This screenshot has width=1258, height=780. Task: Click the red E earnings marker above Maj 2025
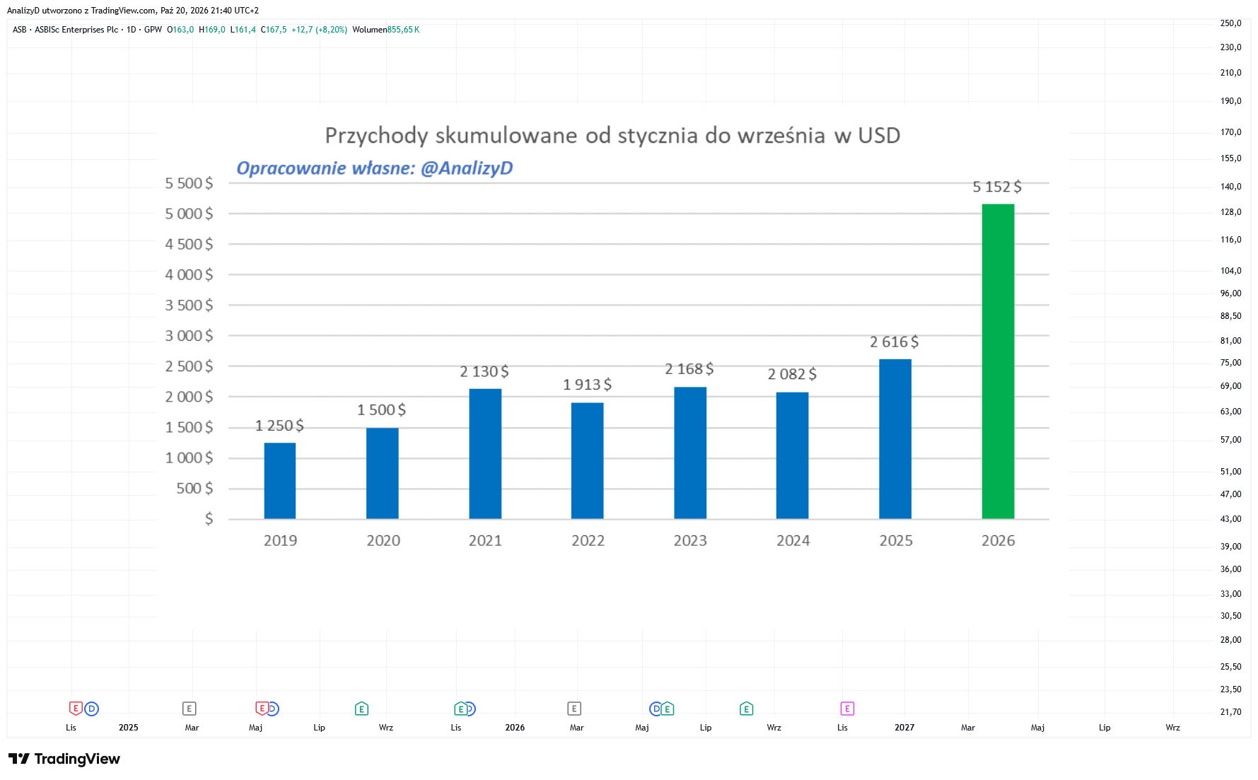(262, 708)
